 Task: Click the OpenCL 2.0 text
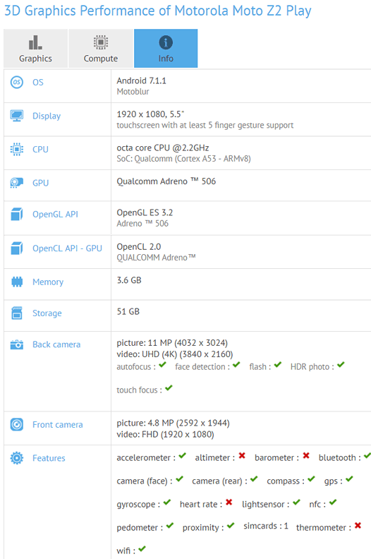point(139,247)
